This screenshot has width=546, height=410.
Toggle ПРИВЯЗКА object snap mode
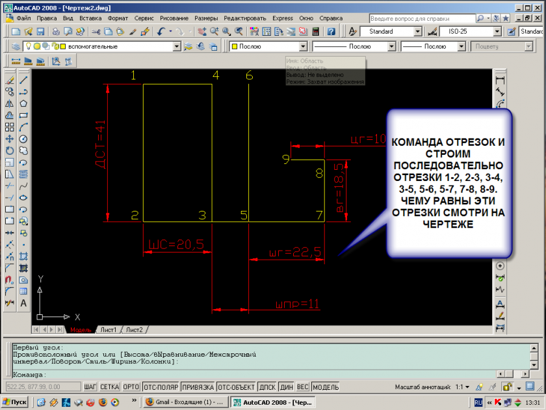(198, 387)
